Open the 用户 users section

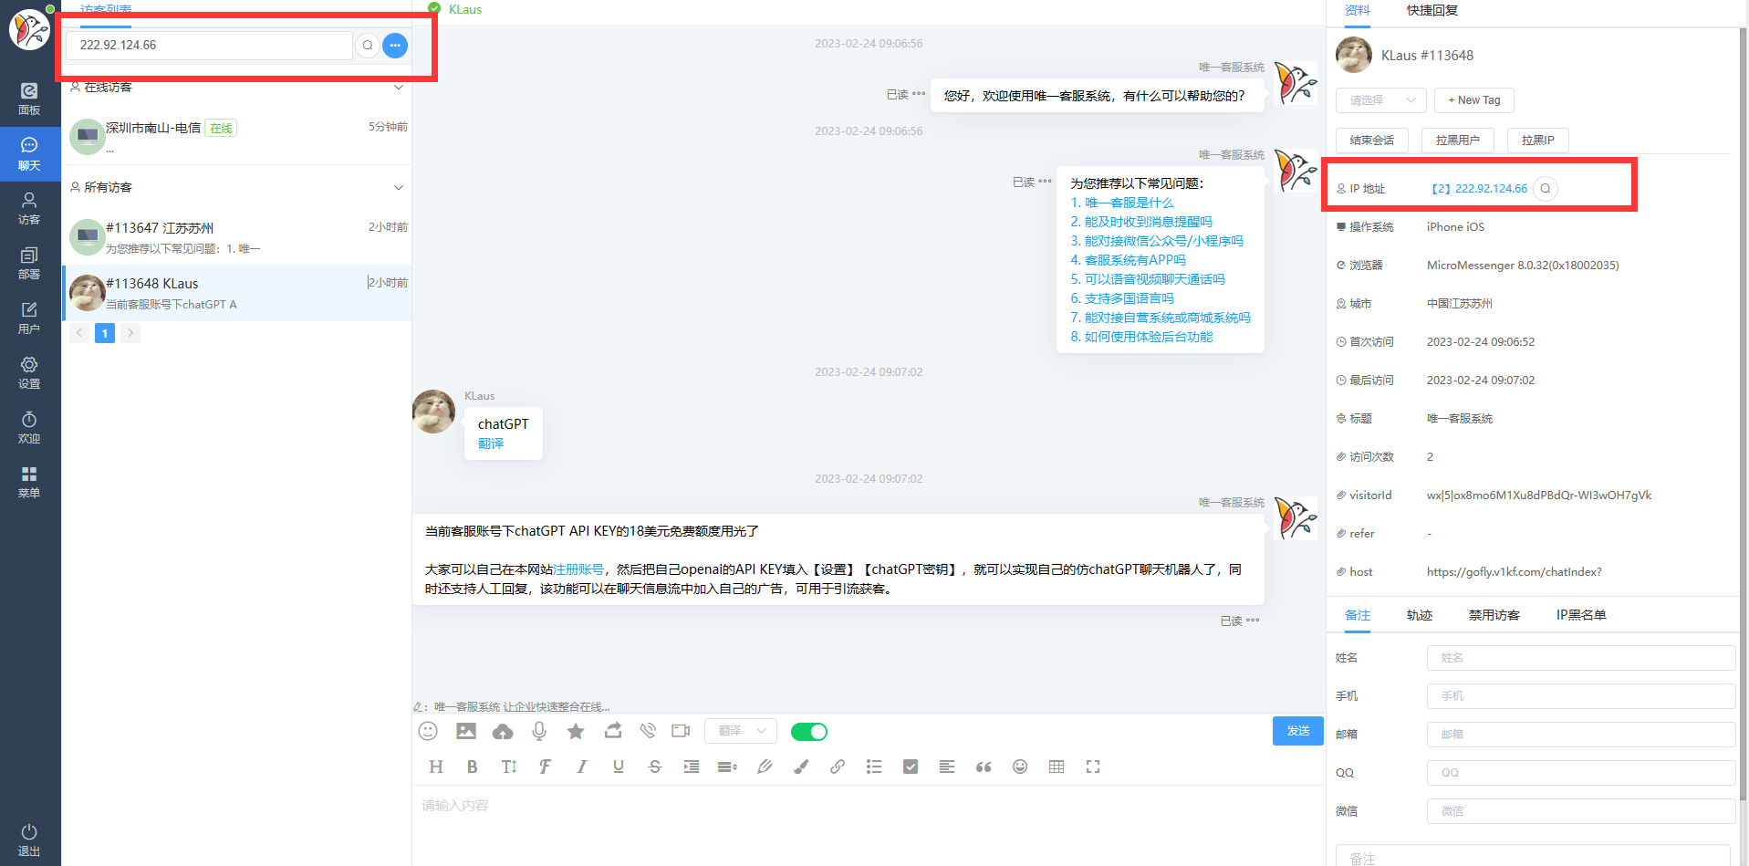[29, 318]
